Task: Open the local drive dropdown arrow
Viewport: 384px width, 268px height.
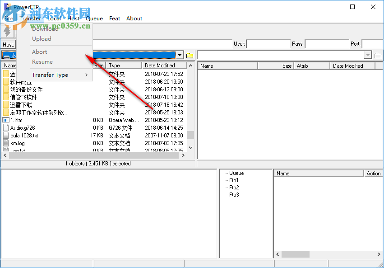Action: tap(180, 55)
